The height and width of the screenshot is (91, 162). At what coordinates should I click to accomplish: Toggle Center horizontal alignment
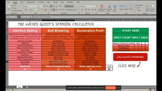coord(54,10)
